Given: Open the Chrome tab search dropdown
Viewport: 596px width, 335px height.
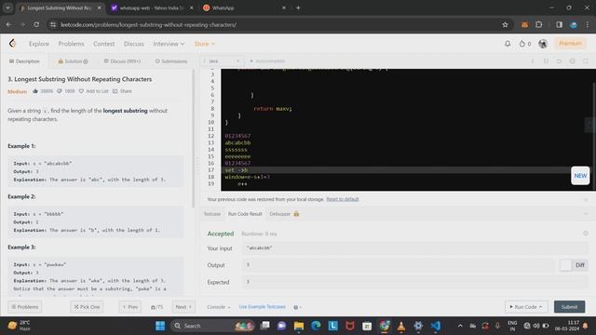Looking at the screenshot, I should [x=7, y=7].
